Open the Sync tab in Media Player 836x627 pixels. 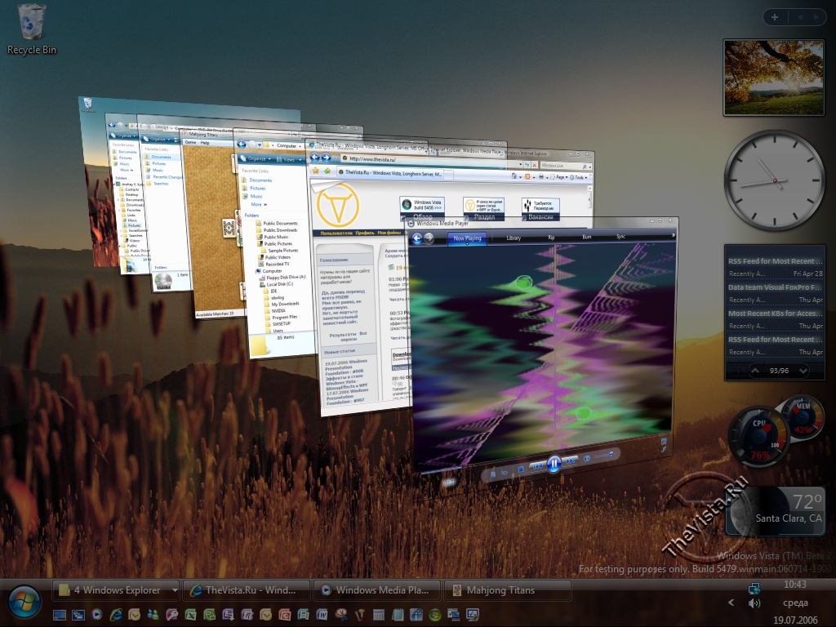[x=620, y=236]
